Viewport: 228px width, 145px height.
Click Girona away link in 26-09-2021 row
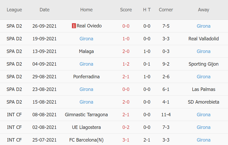click(203, 26)
